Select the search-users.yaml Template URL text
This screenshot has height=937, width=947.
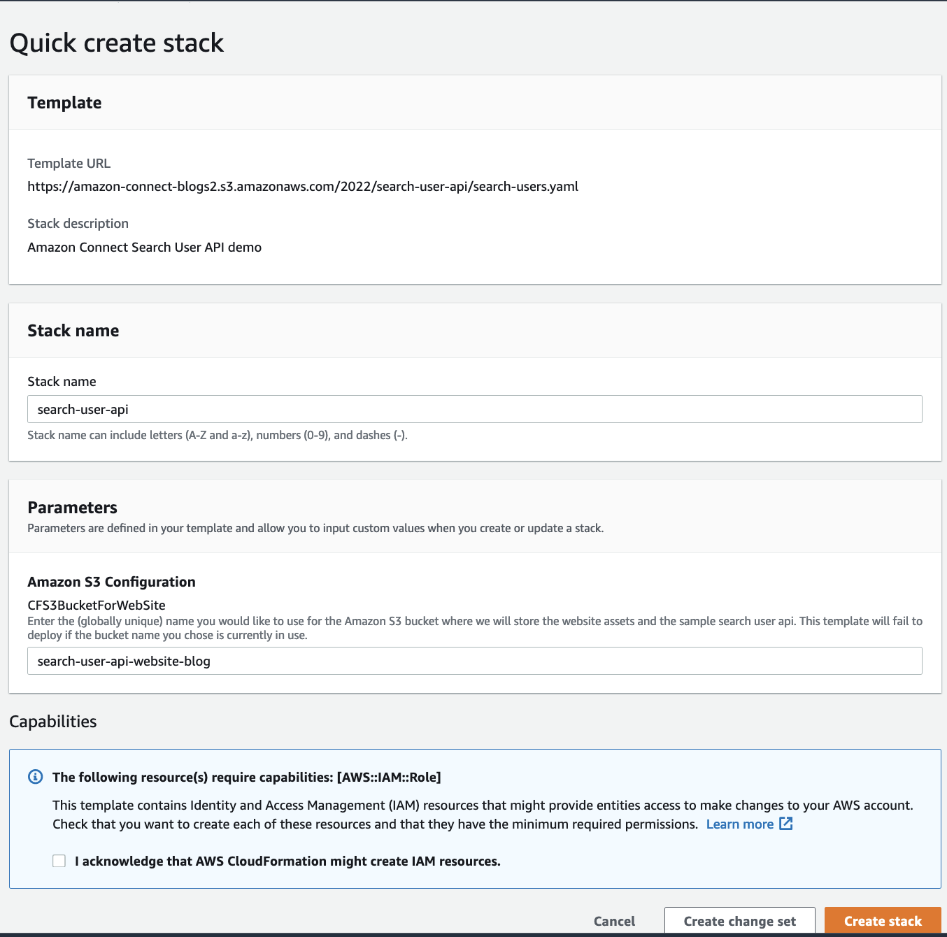[303, 186]
